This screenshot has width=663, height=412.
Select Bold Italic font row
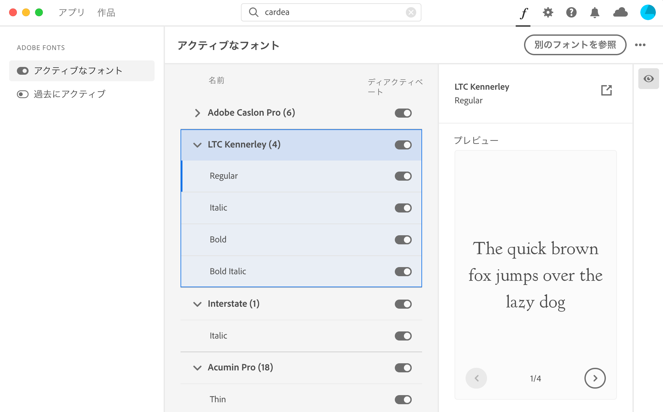pos(301,271)
